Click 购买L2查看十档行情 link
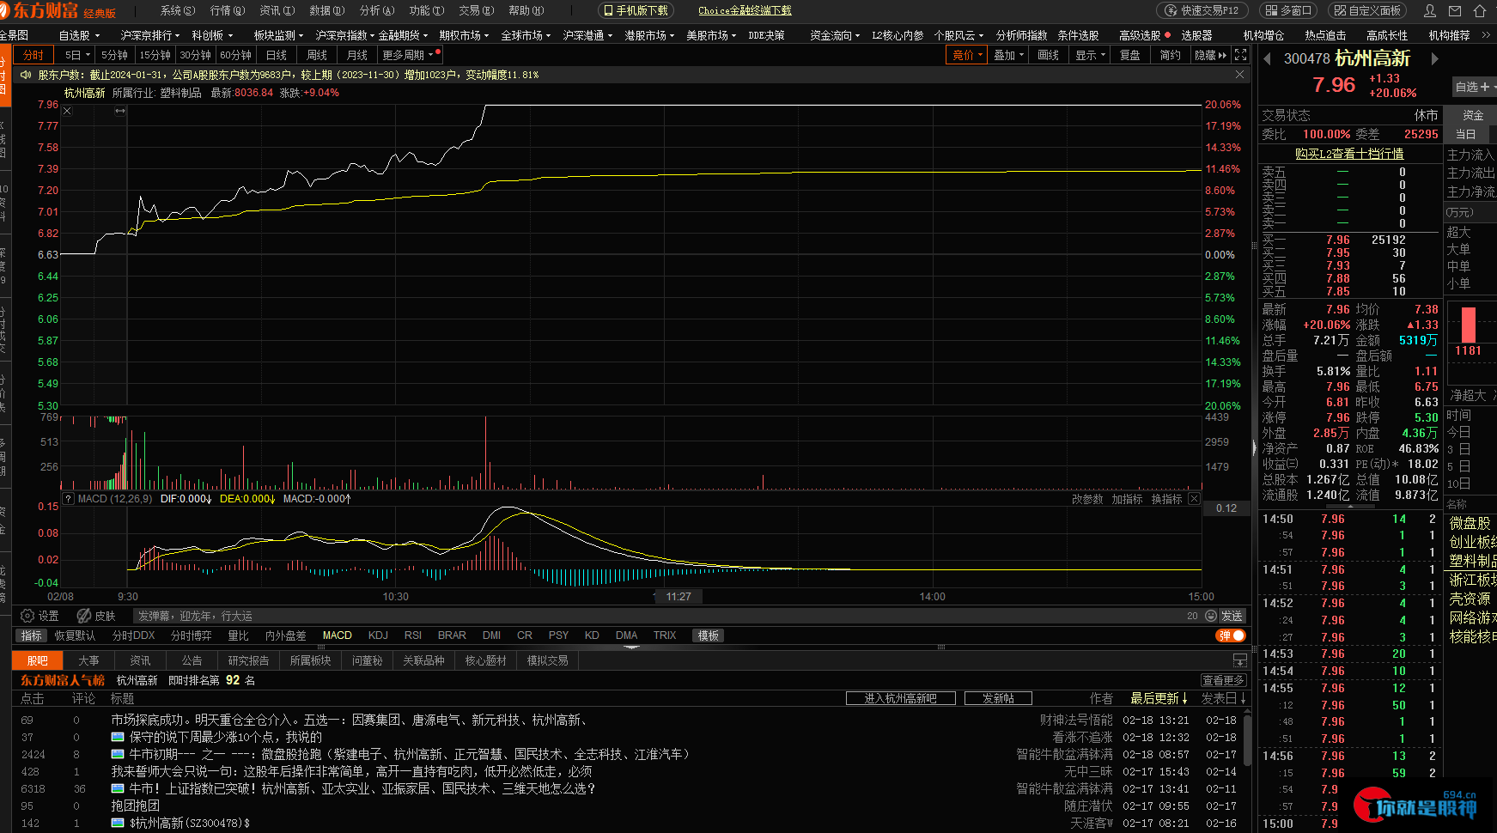Screen dimensions: 1497x833 click(1349, 154)
